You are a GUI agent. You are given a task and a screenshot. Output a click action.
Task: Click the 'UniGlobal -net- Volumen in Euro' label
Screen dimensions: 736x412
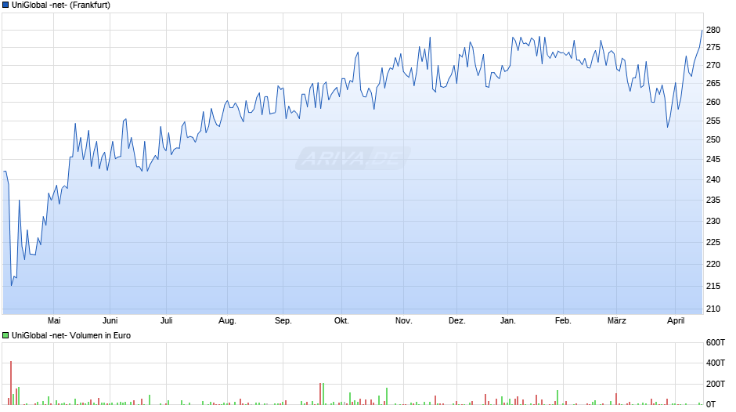(x=71, y=335)
